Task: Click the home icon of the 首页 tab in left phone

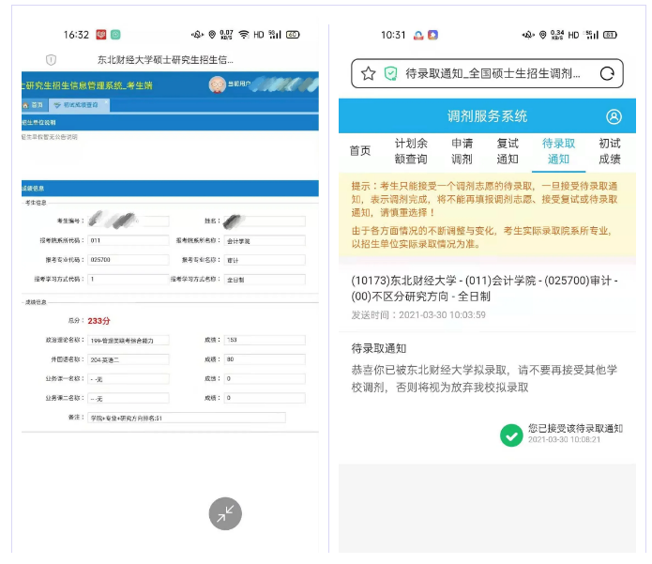Action: pos(25,105)
